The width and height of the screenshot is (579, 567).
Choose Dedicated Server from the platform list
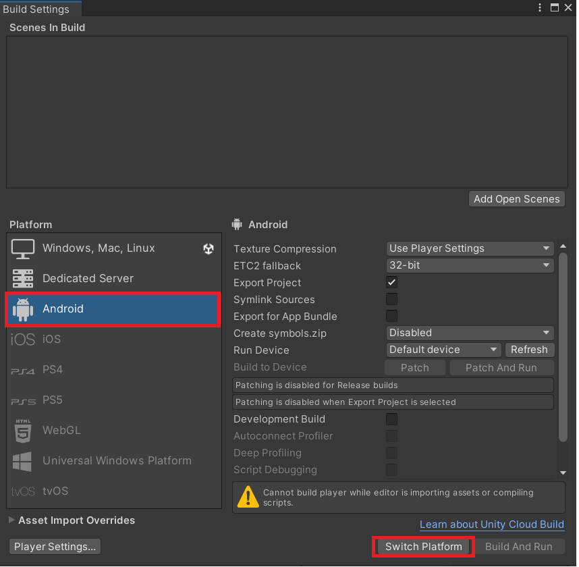[x=114, y=279]
